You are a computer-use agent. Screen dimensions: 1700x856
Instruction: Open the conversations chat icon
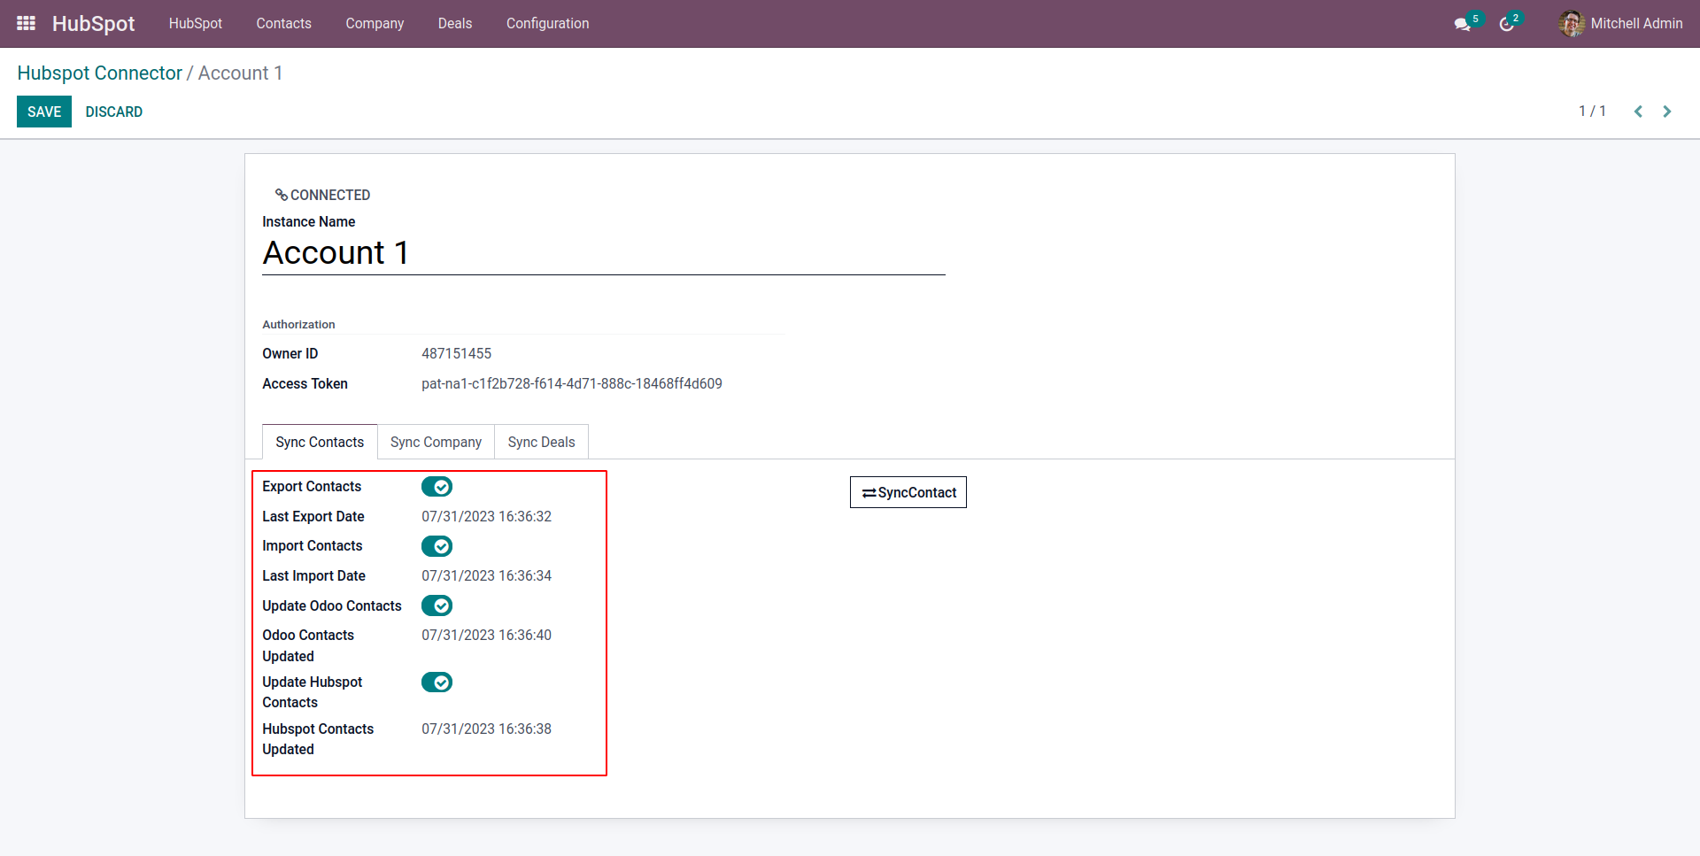1462,24
